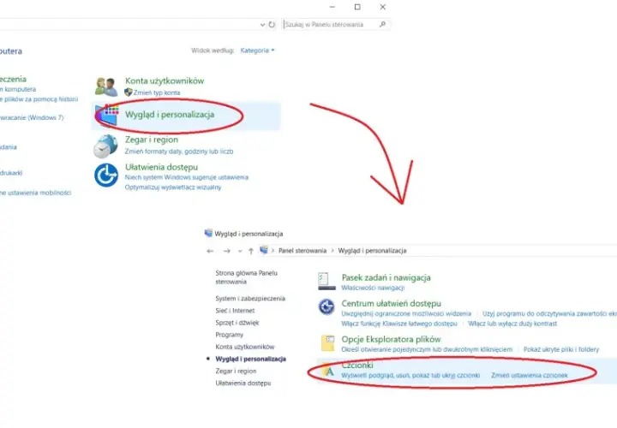
Task: Go back with the left arrow in lower window
Action: point(210,251)
